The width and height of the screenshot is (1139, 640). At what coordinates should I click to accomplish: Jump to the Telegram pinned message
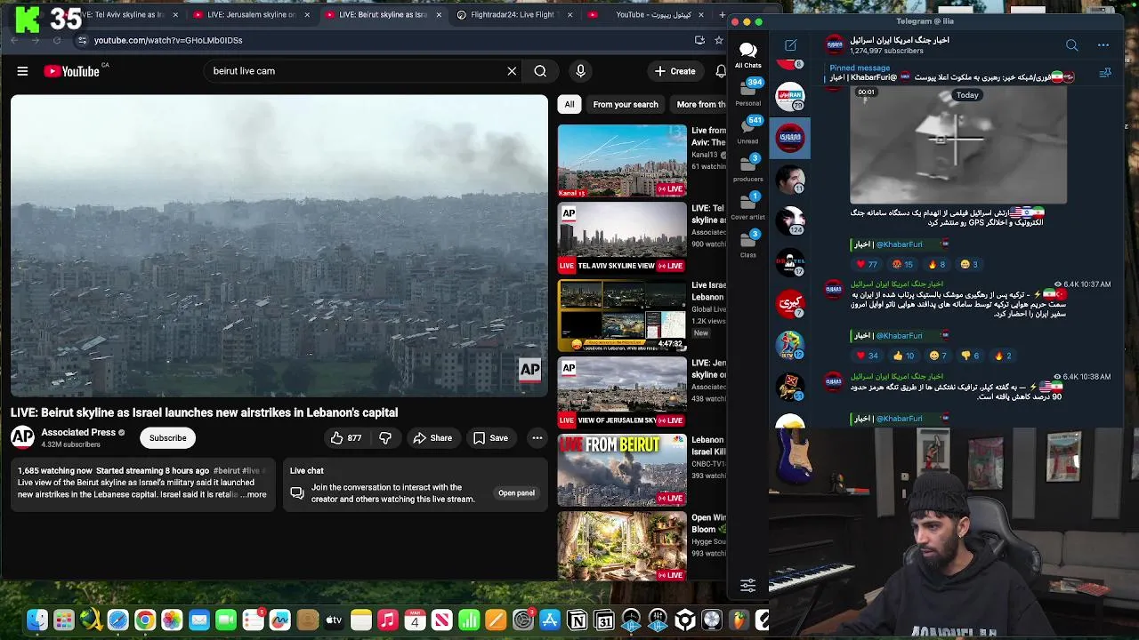point(950,73)
